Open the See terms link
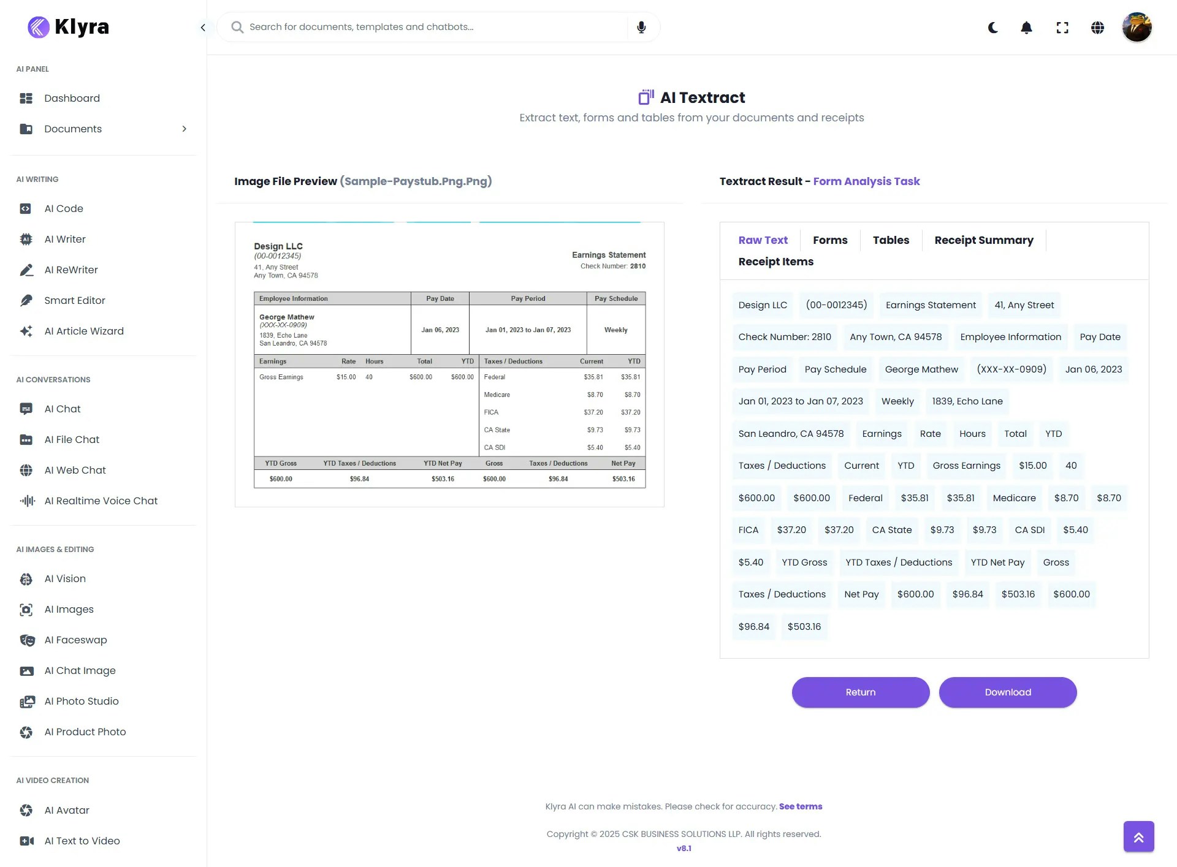This screenshot has width=1177, height=867. pyautogui.click(x=800, y=806)
